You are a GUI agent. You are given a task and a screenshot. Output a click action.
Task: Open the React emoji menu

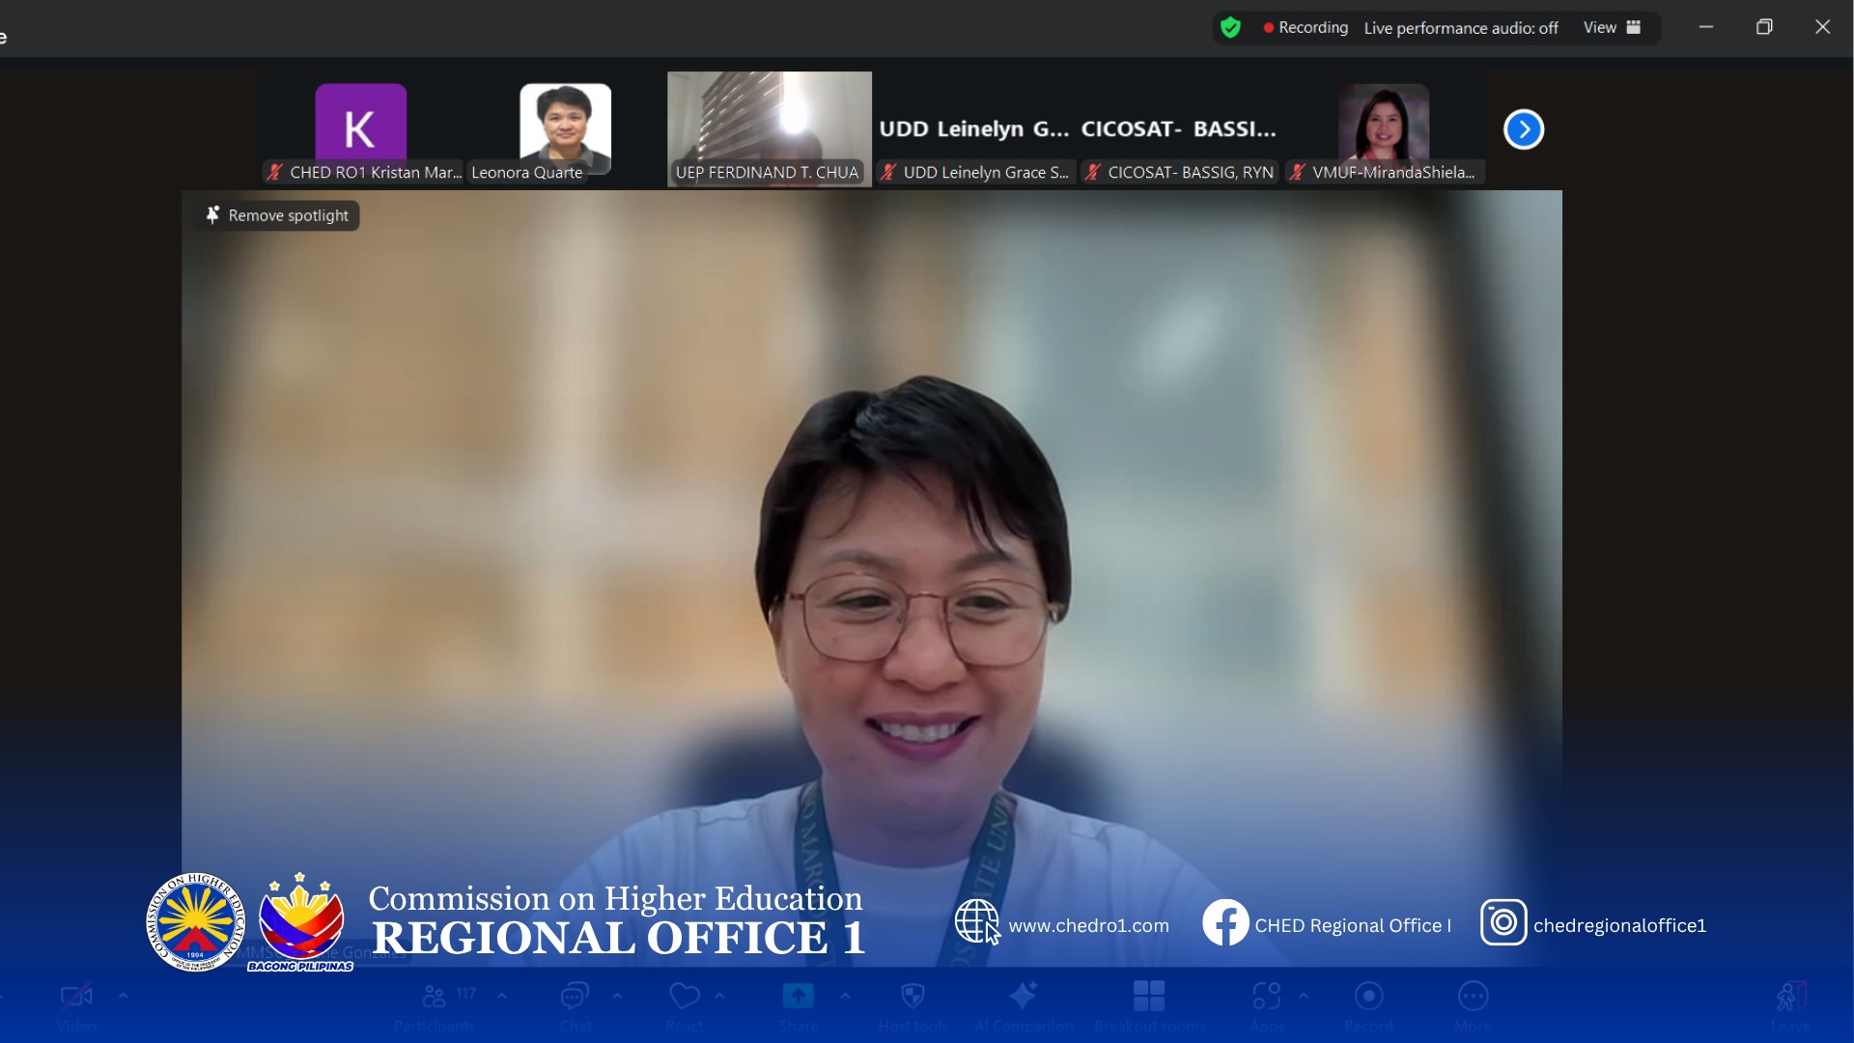click(x=685, y=997)
